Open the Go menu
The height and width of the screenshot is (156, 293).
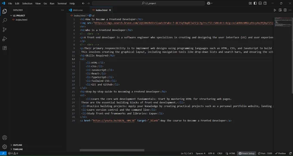[x=45, y=3]
